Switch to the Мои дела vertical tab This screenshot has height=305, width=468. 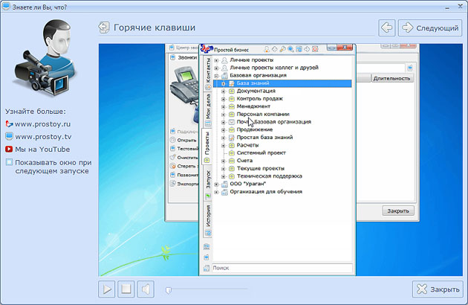208,110
